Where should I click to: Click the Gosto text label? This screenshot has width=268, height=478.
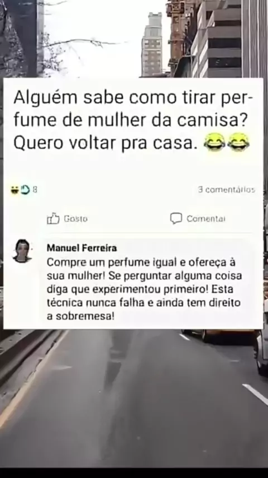coord(75,219)
